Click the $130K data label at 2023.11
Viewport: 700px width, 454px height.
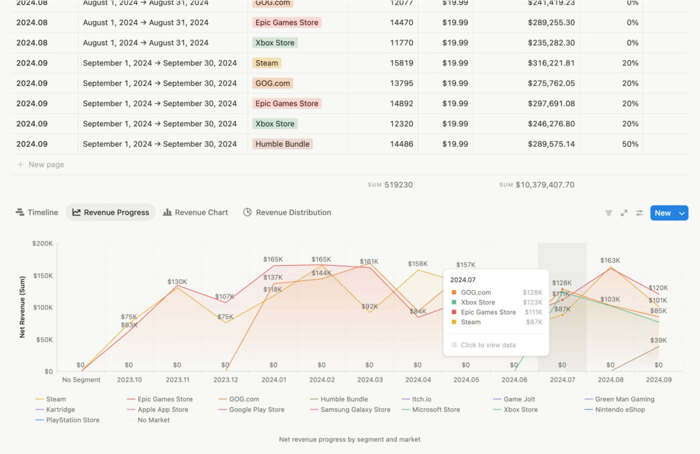click(177, 282)
